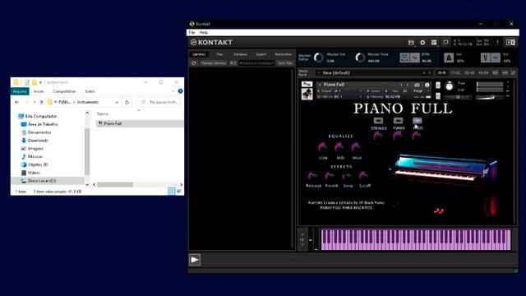The width and height of the screenshot is (526, 296).
Task: Collapse the Piano Full instrument header arrow
Action: click(x=320, y=85)
